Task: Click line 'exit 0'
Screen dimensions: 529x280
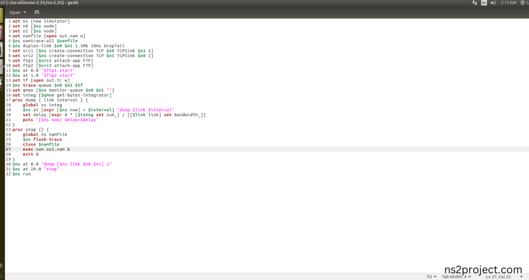Action: 30,154
